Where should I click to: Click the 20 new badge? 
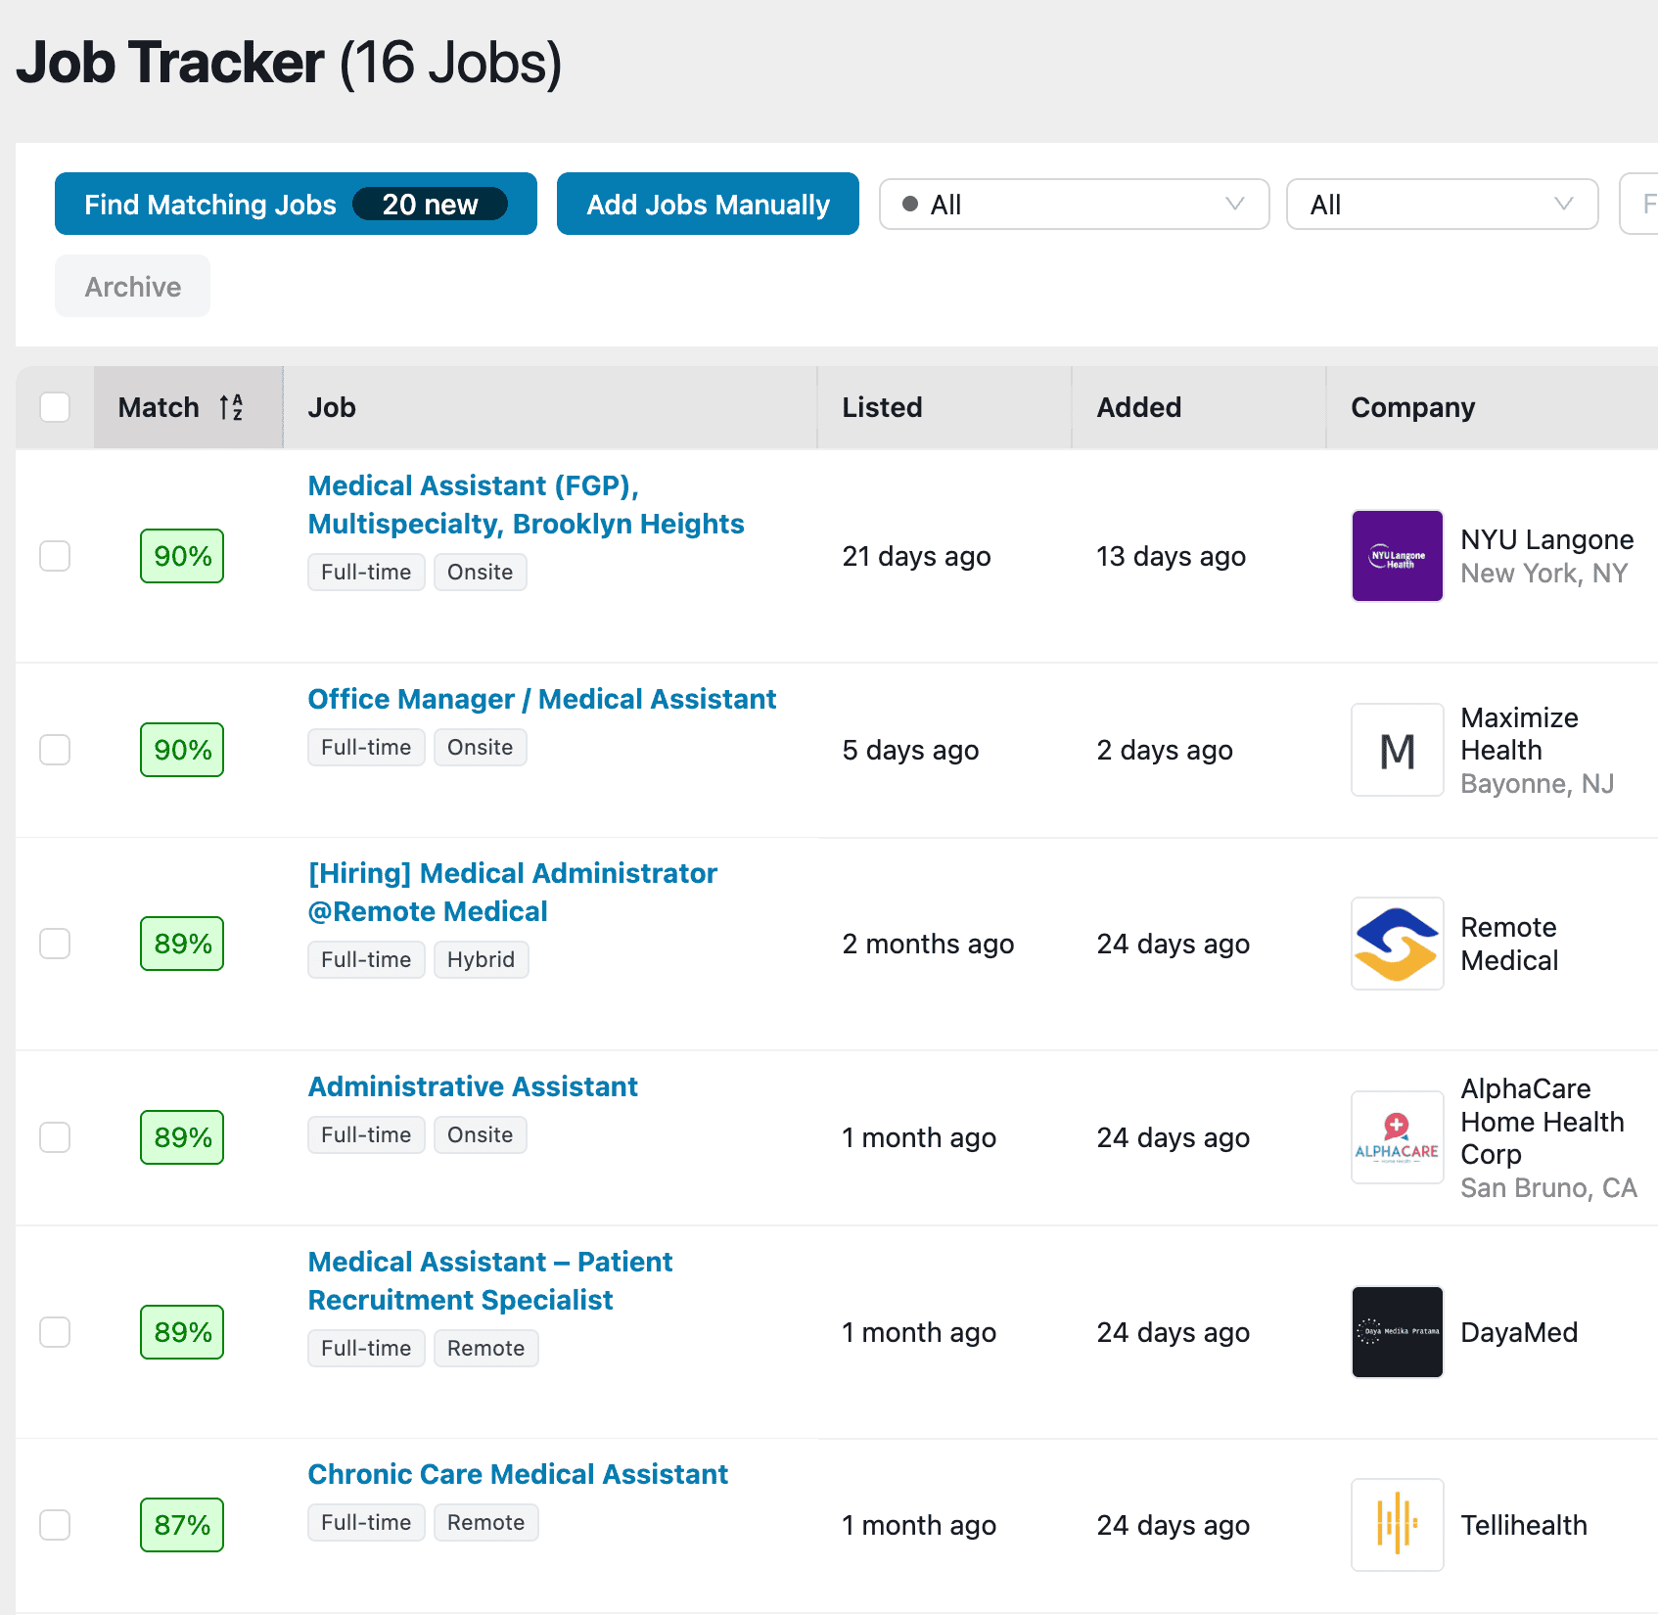click(x=430, y=205)
